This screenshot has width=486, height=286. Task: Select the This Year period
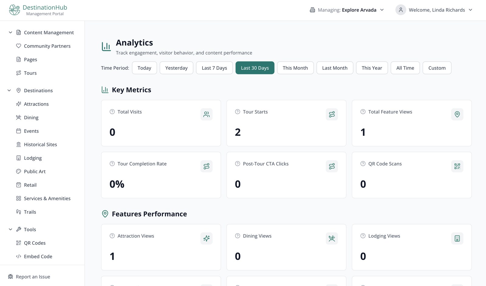point(372,68)
